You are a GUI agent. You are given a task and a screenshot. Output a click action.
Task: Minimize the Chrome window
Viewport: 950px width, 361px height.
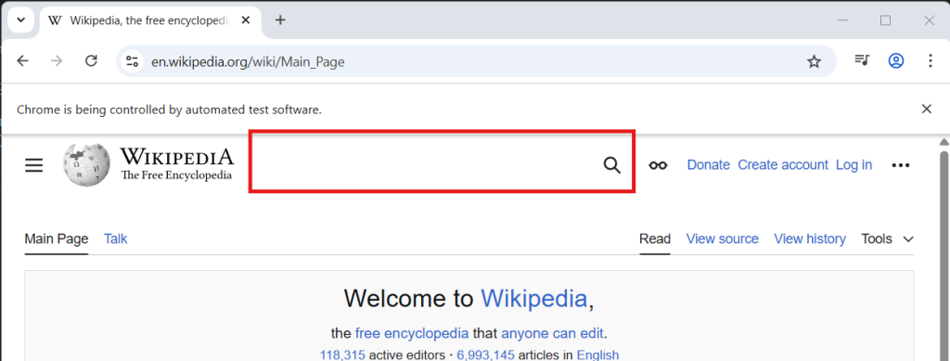click(842, 20)
